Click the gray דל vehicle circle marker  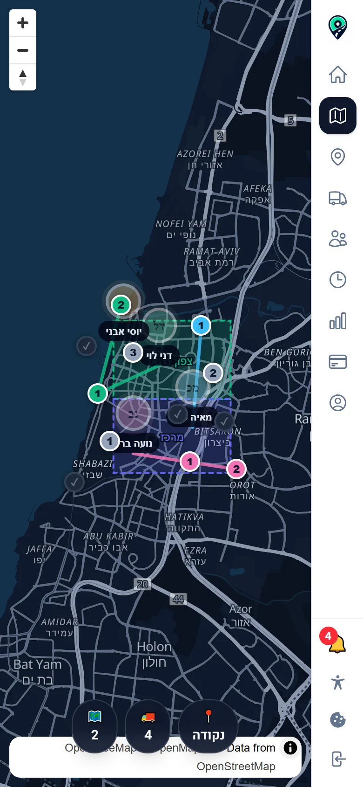pos(159,325)
